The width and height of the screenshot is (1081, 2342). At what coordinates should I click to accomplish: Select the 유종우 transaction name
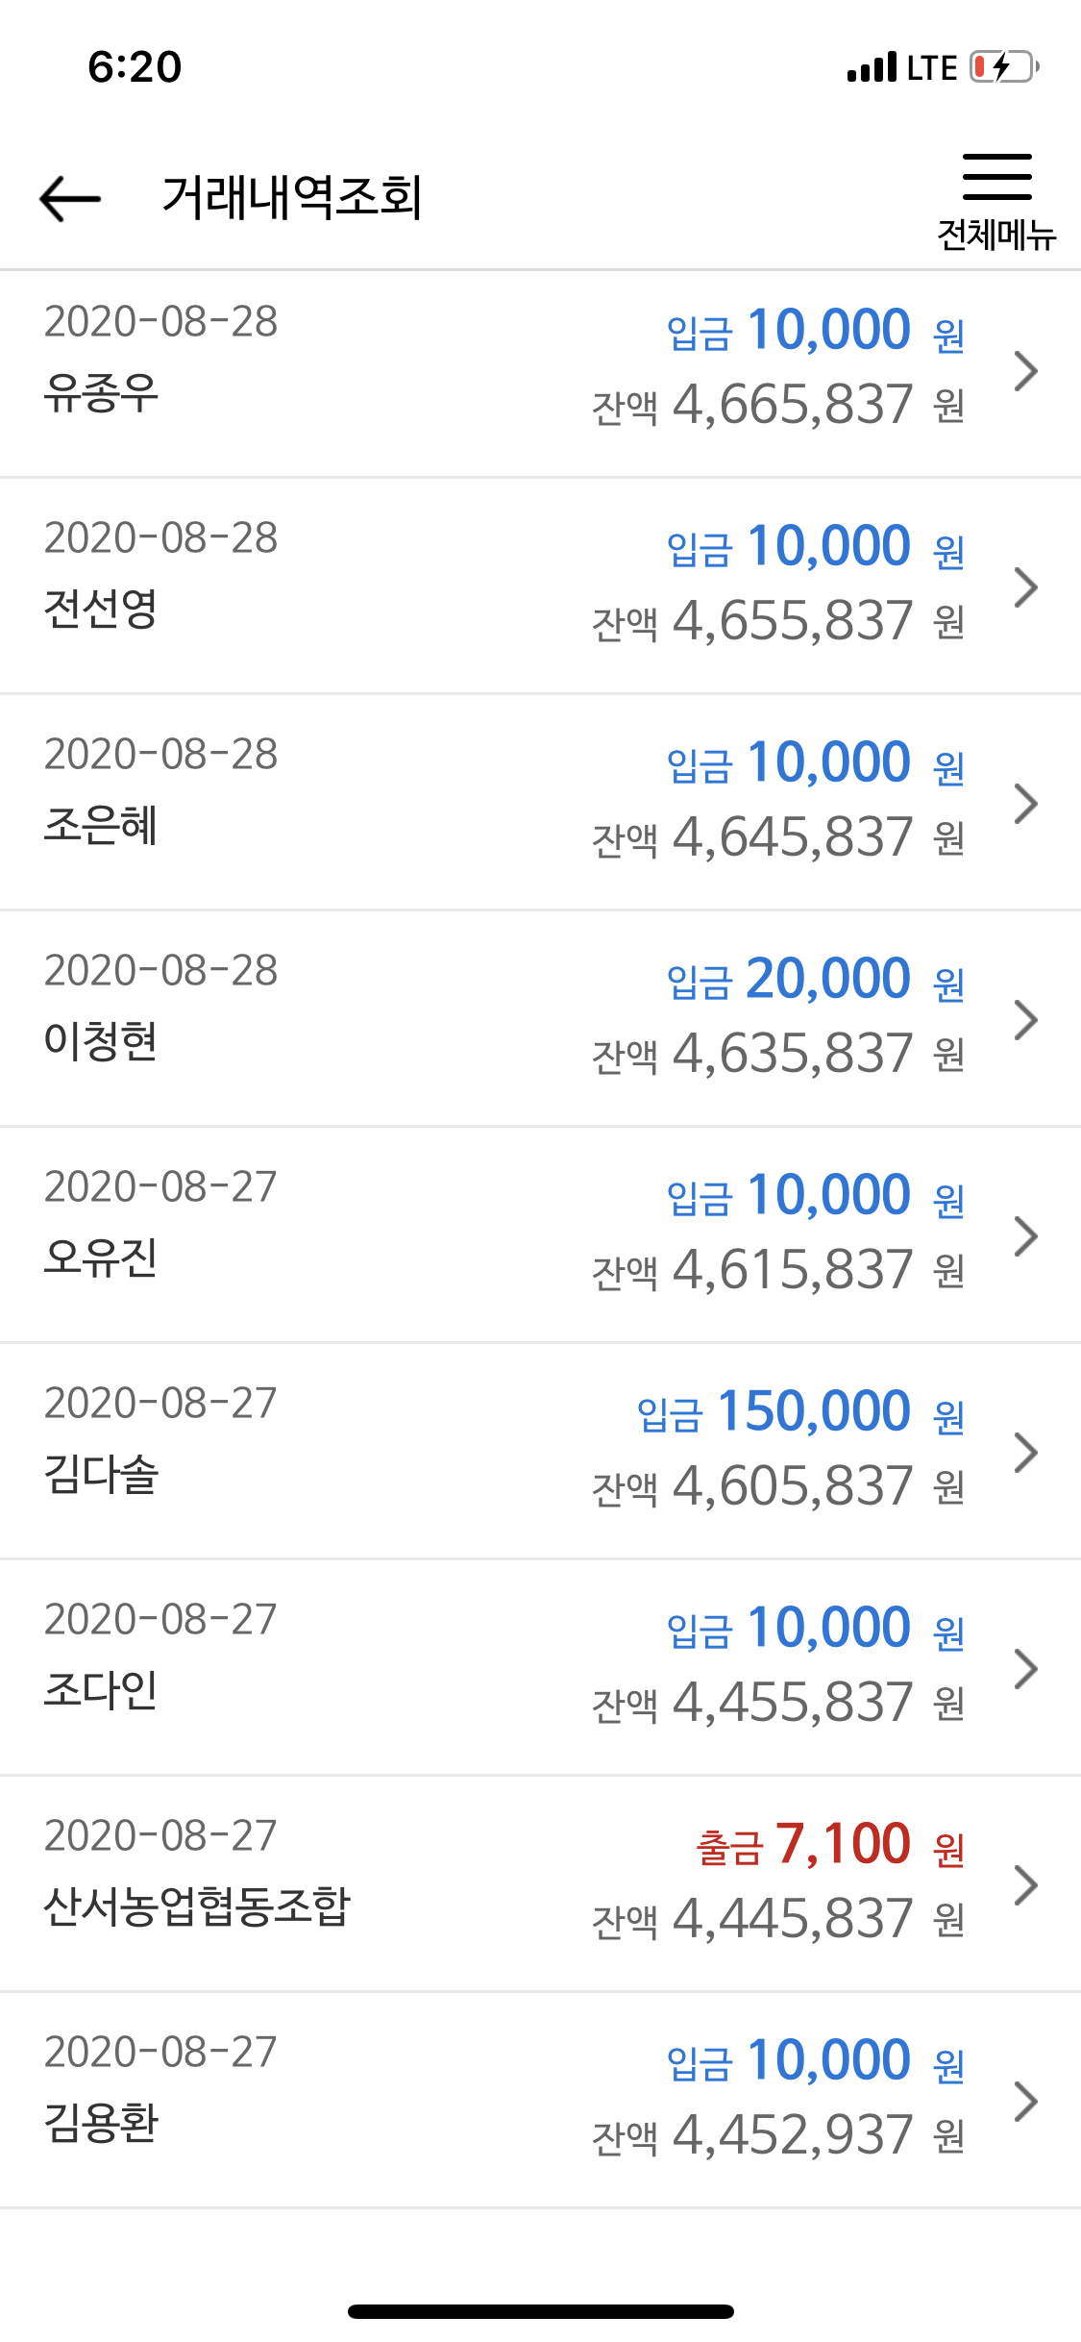tap(101, 392)
